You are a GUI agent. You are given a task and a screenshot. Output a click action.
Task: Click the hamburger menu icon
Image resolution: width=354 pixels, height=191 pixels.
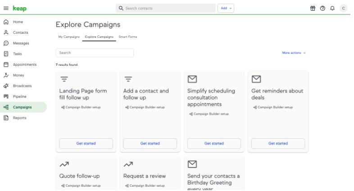(x=6, y=8)
